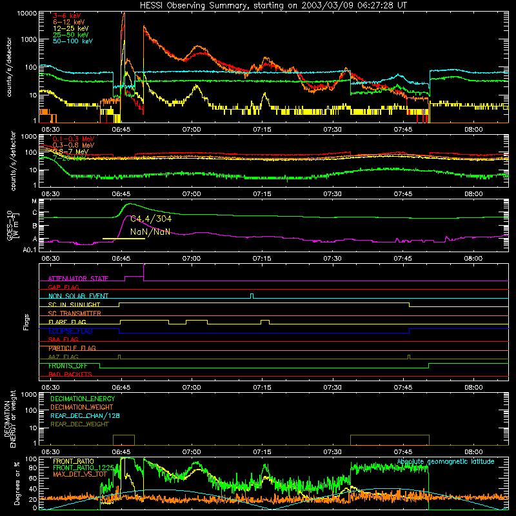The width and height of the screenshot is (516, 516).
Task: Click the C4.4/304 flare annotation
Action: pyautogui.click(x=151, y=219)
